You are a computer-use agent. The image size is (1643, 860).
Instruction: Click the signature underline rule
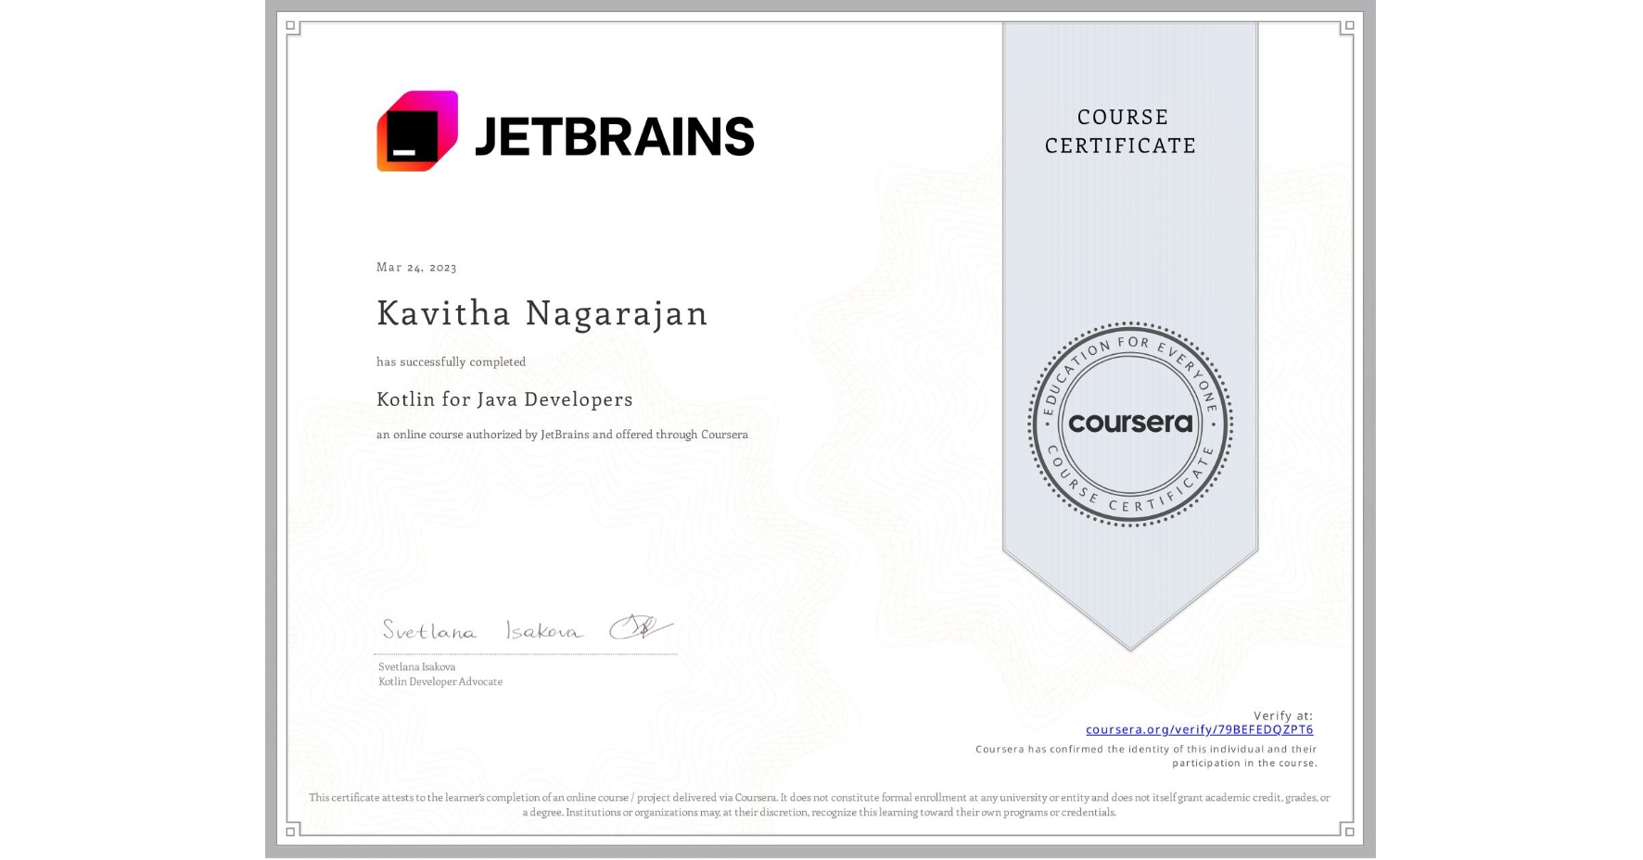click(x=525, y=655)
